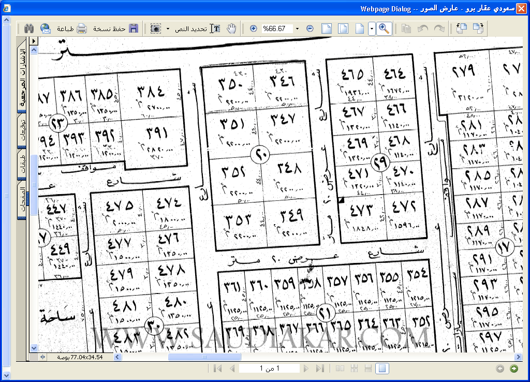Click outer window scroll down arrow

pyautogui.click(x=6, y=375)
